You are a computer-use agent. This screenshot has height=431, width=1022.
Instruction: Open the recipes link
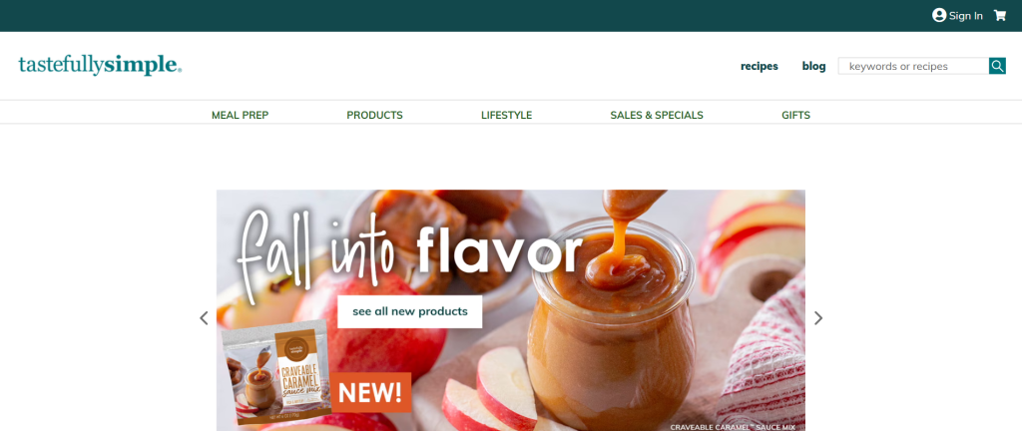(760, 66)
